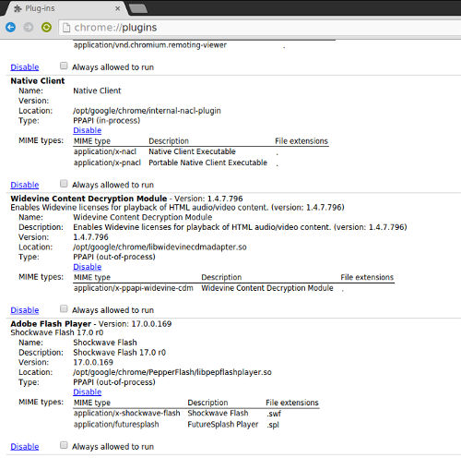
Task: Click the libwidevinecdmadapter.so location path
Action: pyautogui.click(x=160, y=247)
